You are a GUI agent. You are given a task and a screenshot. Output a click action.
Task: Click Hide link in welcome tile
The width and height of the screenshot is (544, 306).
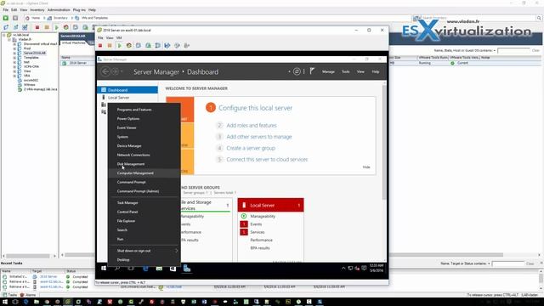pos(366,167)
